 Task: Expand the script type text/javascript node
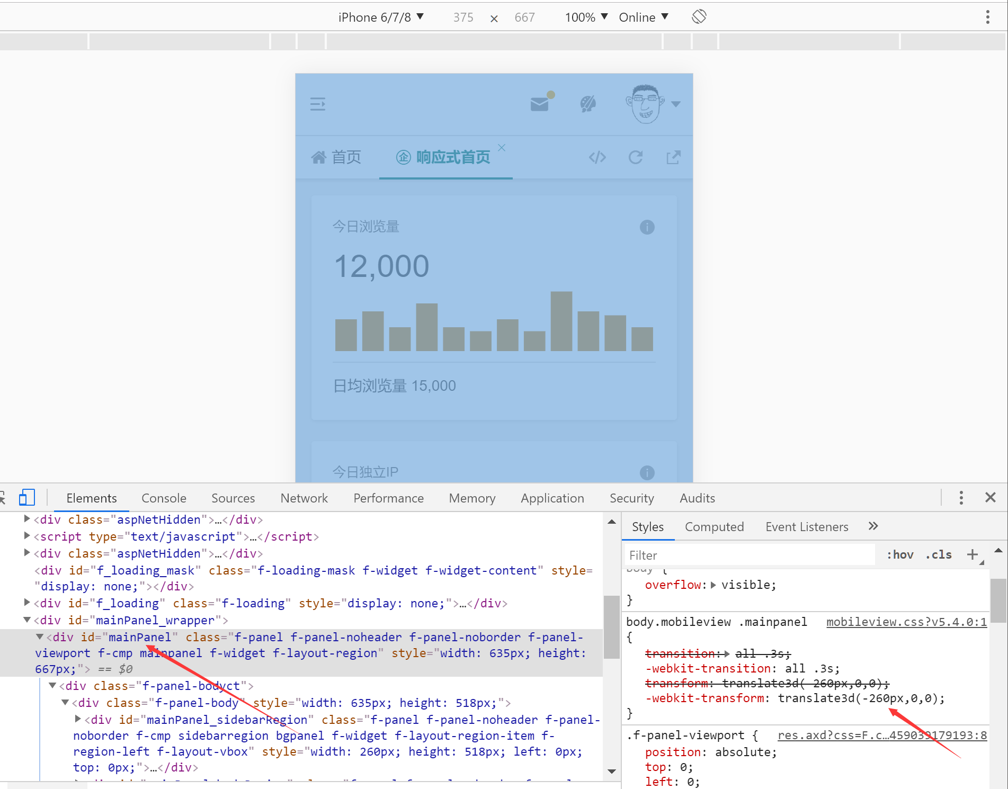coord(27,536)
